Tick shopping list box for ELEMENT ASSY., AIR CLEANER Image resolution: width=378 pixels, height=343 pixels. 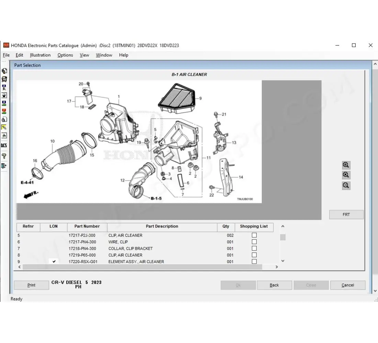pos(254,261)
